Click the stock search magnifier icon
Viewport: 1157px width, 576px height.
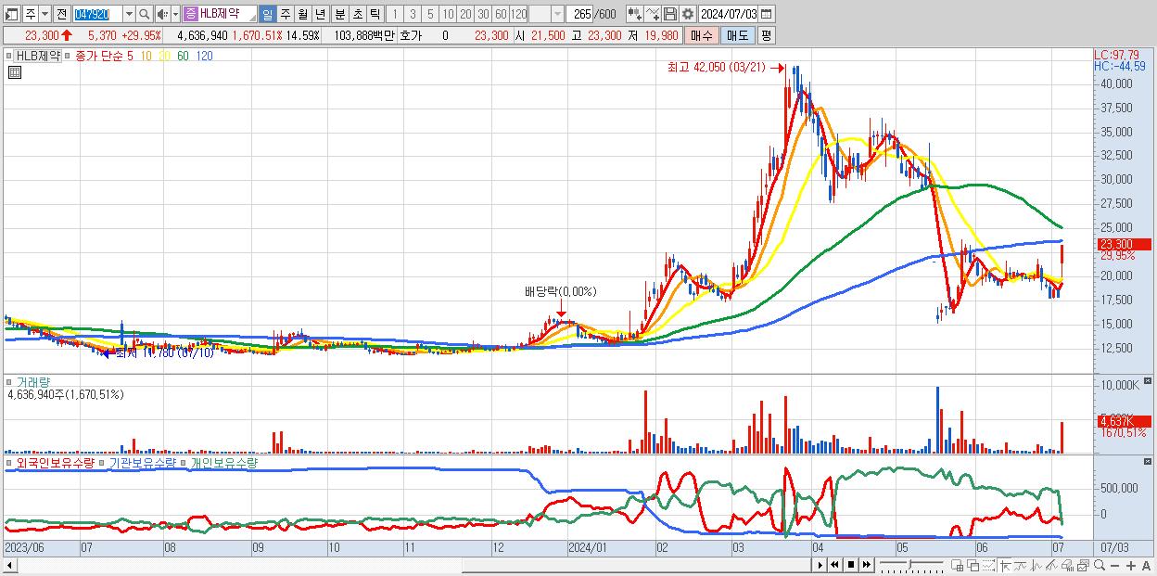click(x=144, y=14)
